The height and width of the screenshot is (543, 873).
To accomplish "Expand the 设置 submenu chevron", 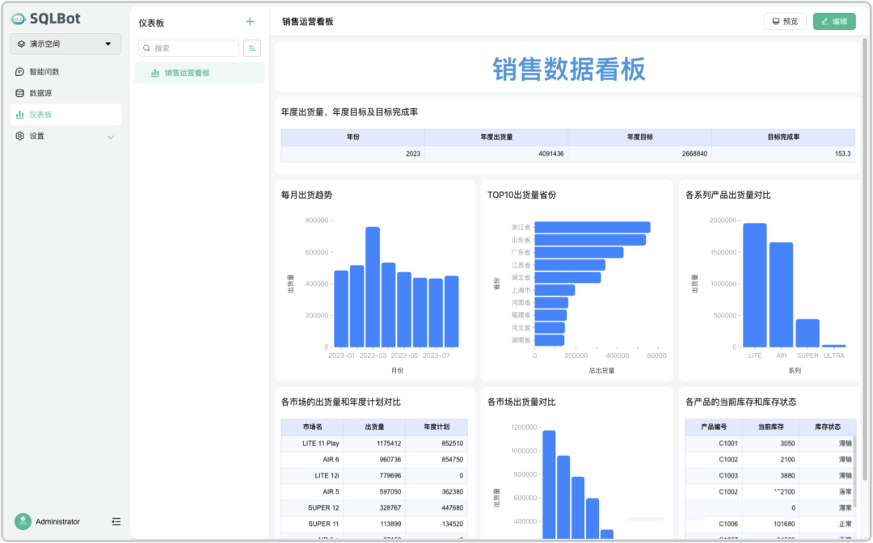I will 111,137.
